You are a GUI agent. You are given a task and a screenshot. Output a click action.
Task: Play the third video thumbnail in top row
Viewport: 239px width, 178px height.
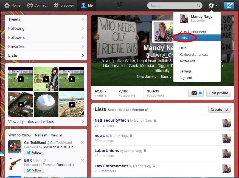pyautogui.click(x=72, y=79)
